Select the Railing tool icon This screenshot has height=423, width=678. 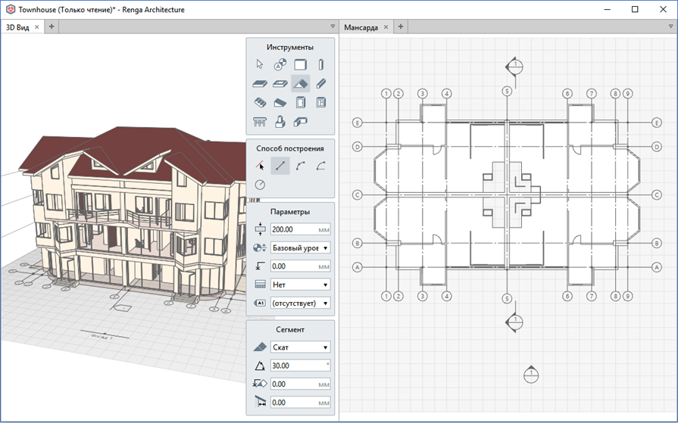click(x=259, y=122)
